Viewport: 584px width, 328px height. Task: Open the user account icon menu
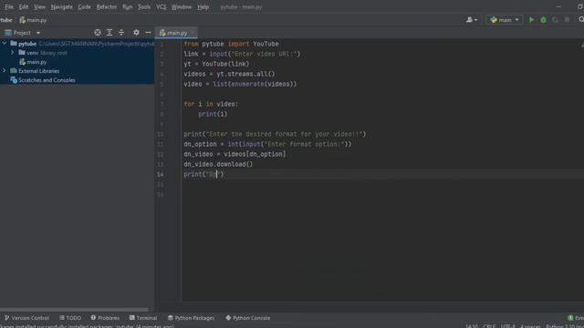click(x=471, y=20)
